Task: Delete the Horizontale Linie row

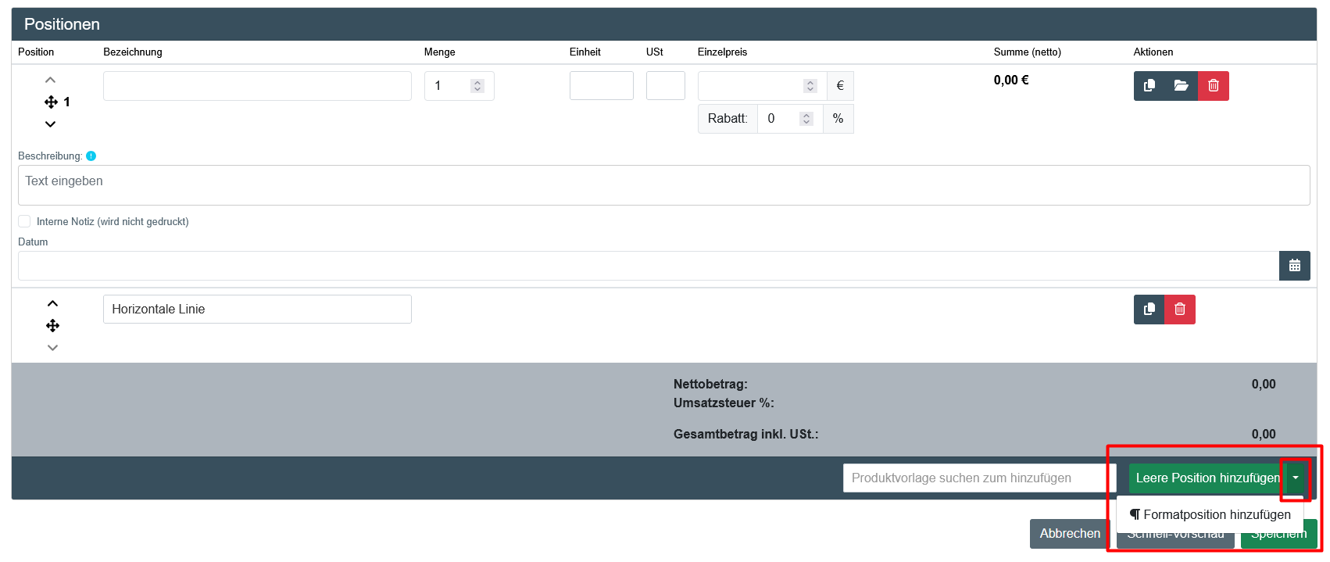Action: pyautogui.click(x=1180, y=310)
